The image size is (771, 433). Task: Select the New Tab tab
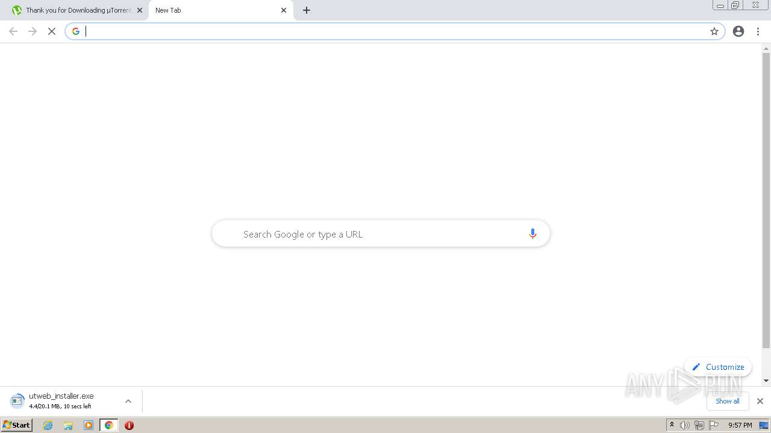[220, 10]
